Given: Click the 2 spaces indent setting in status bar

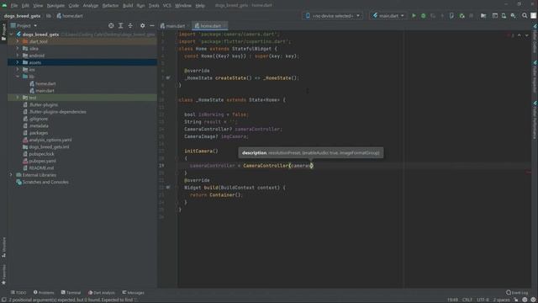Looking at the screenshot, I should [x=501, y=300].
